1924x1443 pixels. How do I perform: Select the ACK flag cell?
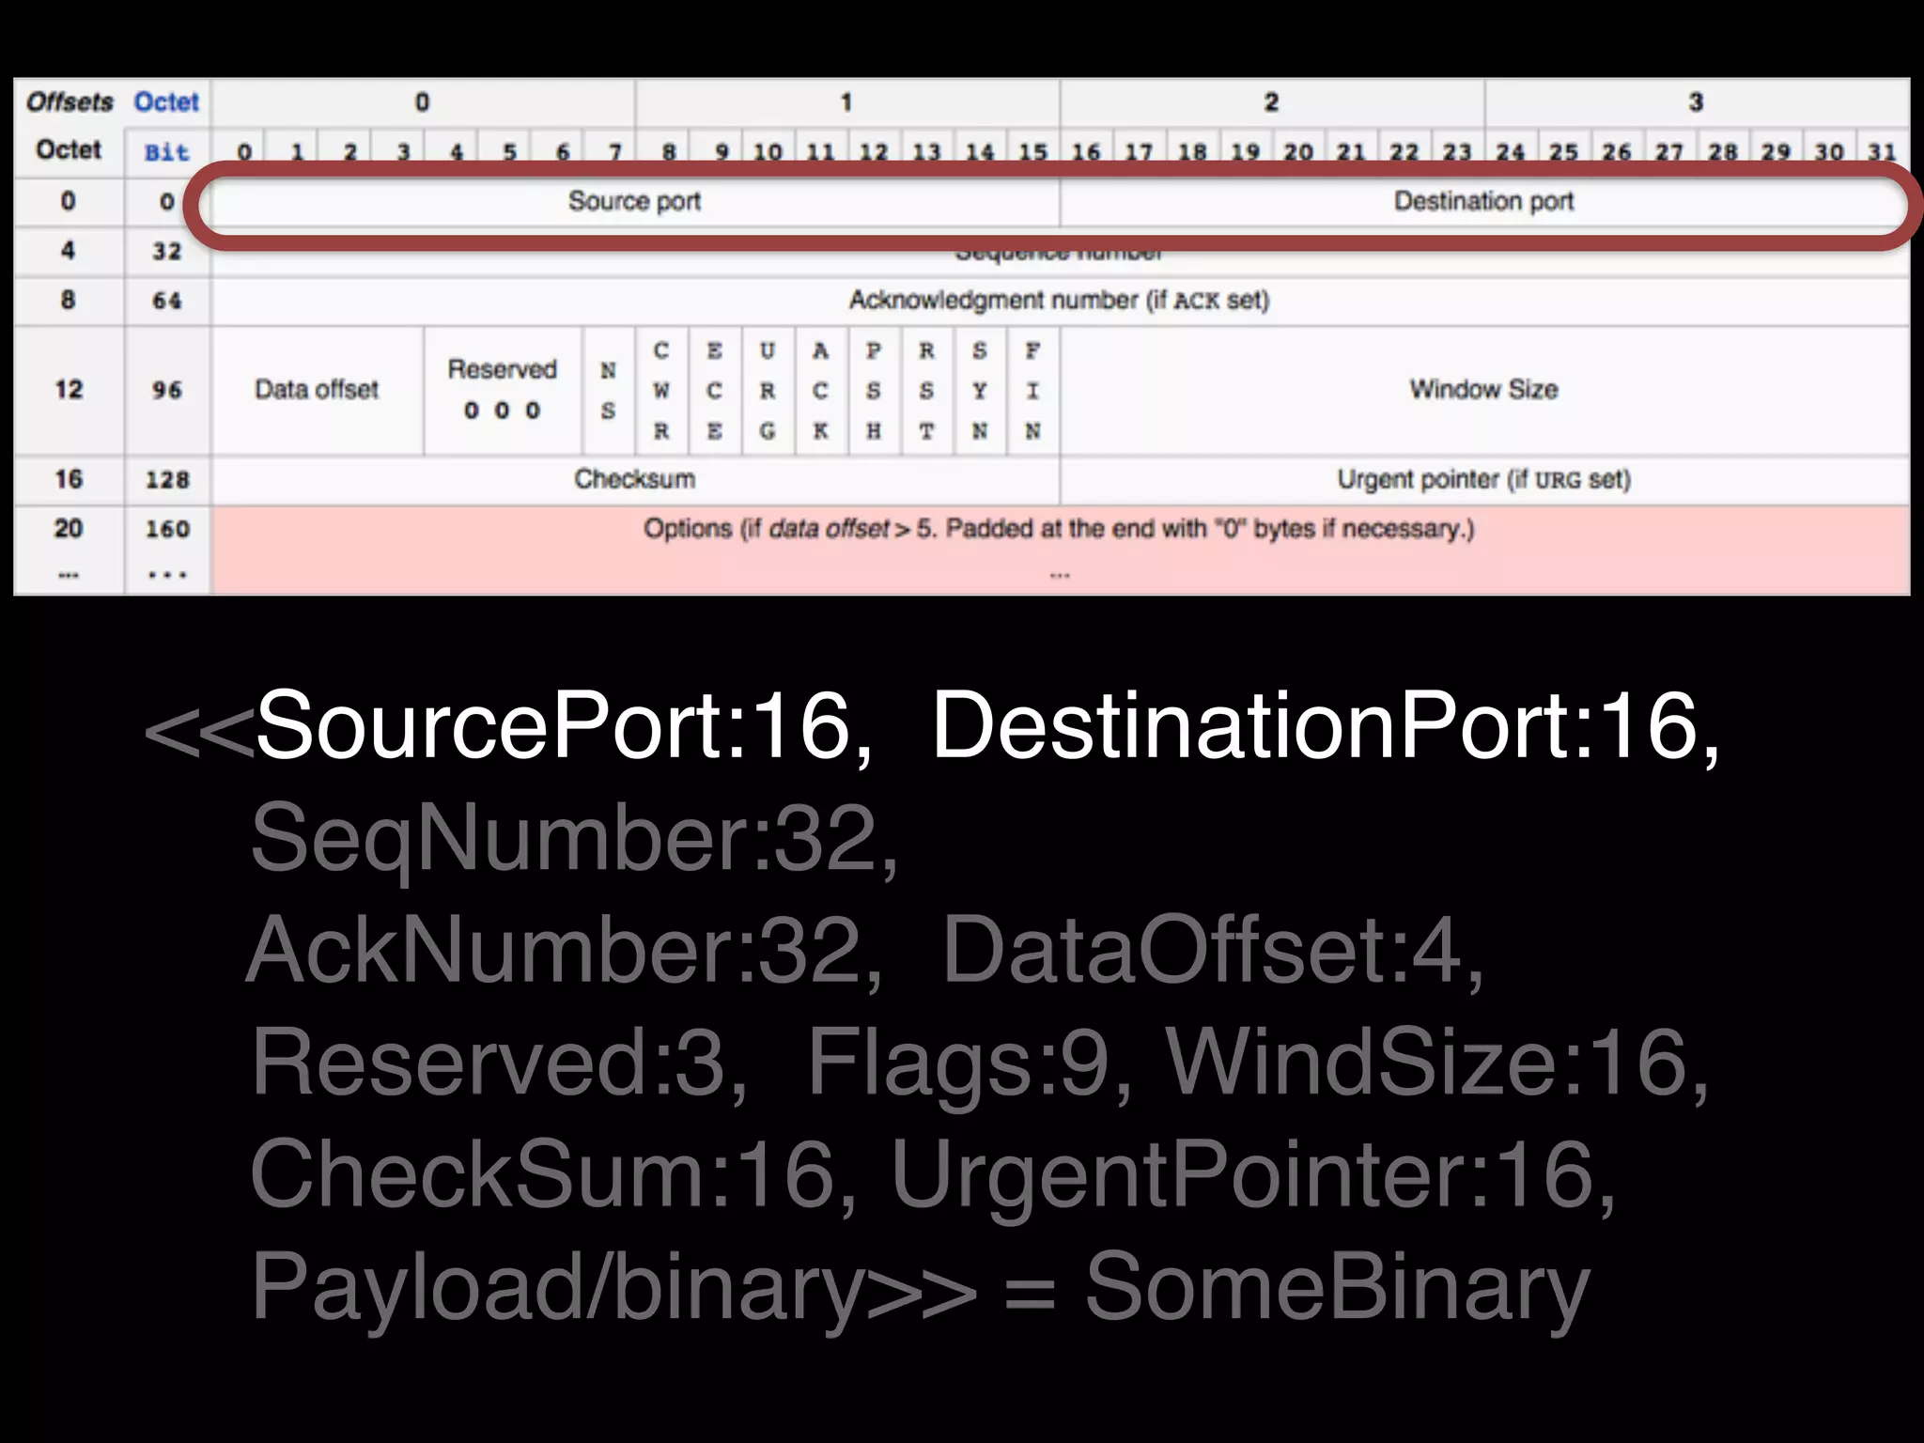(x=821, y=390)
